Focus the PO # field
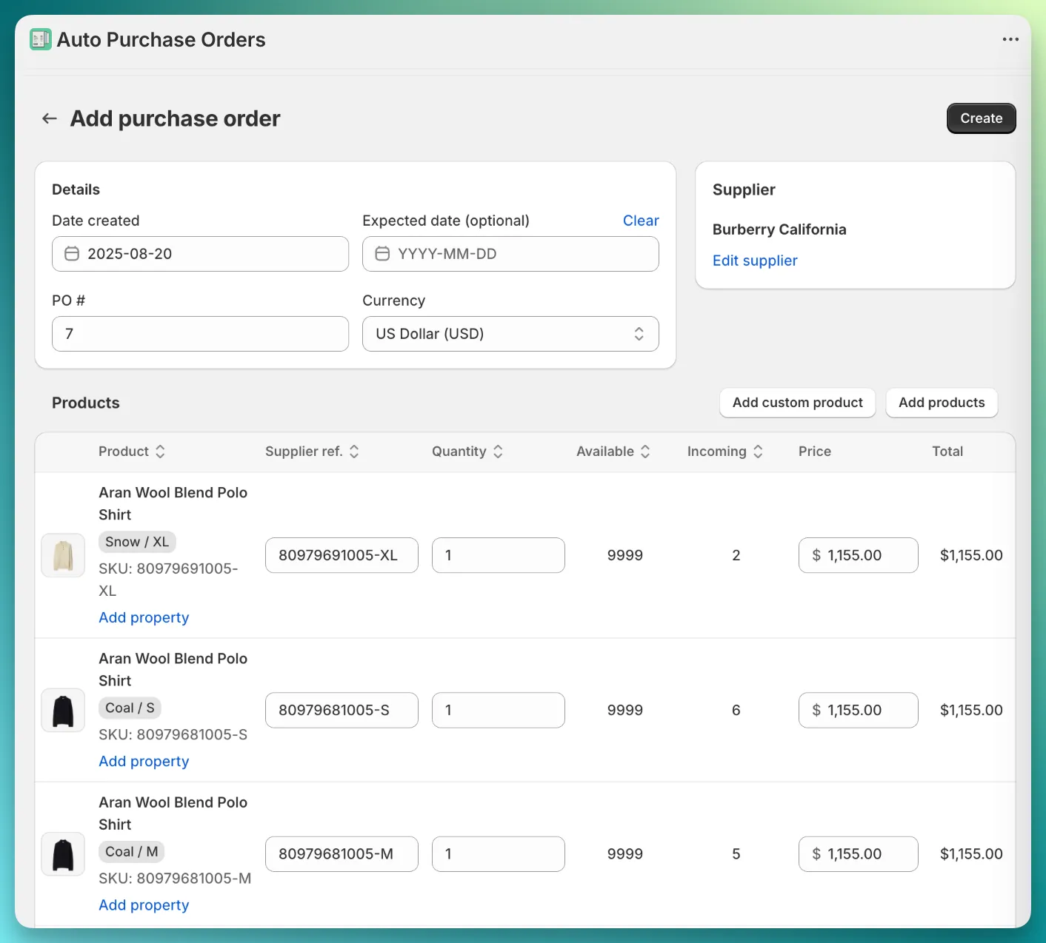 (x=200, y=334)
